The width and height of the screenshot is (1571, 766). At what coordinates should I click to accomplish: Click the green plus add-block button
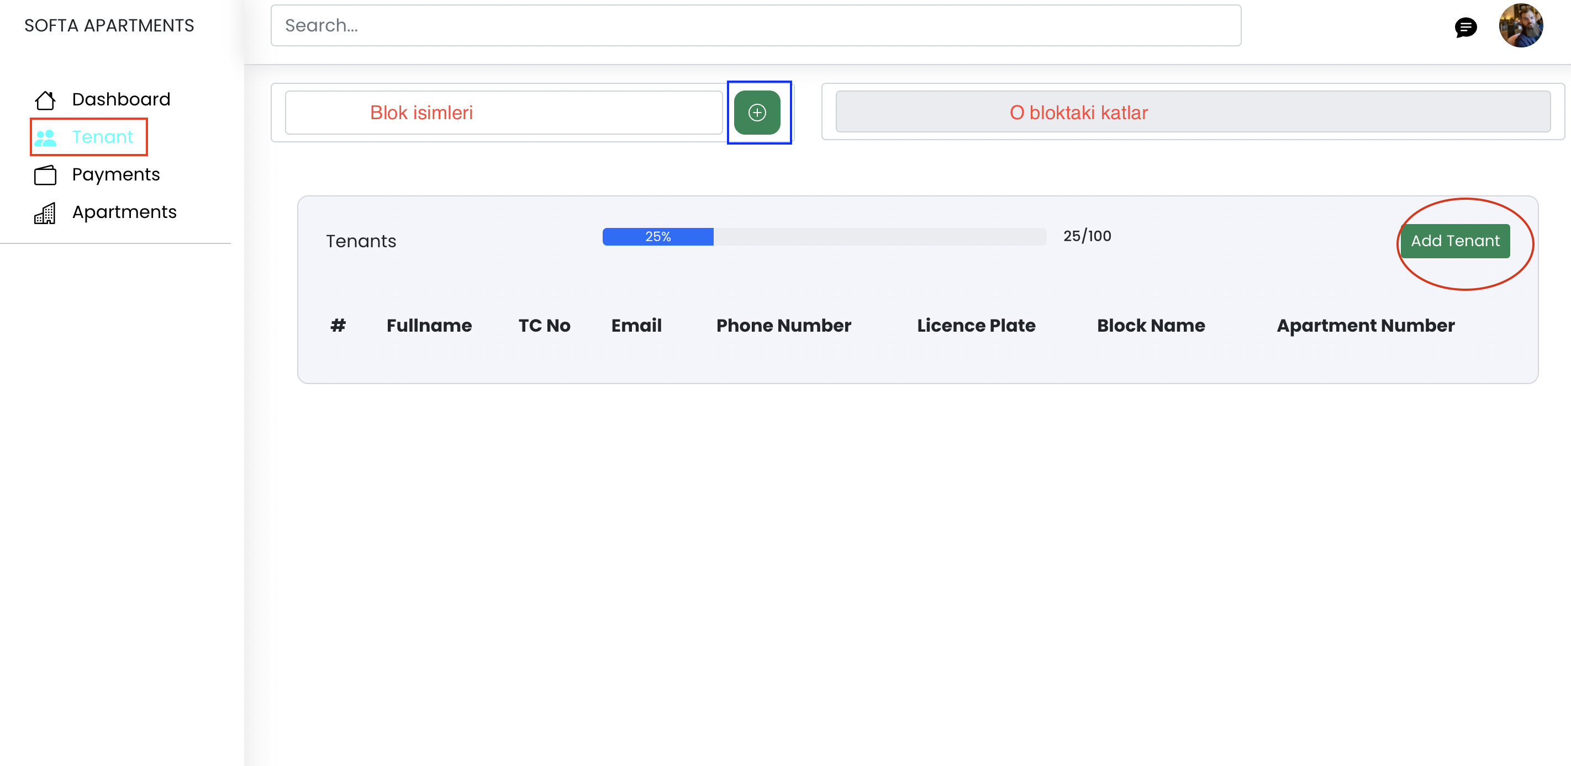point(757,113)
